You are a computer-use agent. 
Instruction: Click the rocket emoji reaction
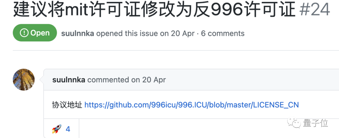[x=56, y=129]
